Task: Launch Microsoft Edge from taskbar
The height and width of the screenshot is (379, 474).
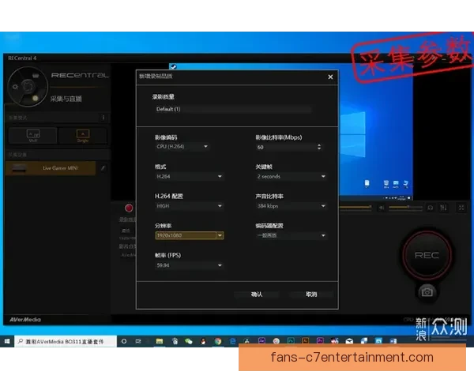Action: point(232,341)
